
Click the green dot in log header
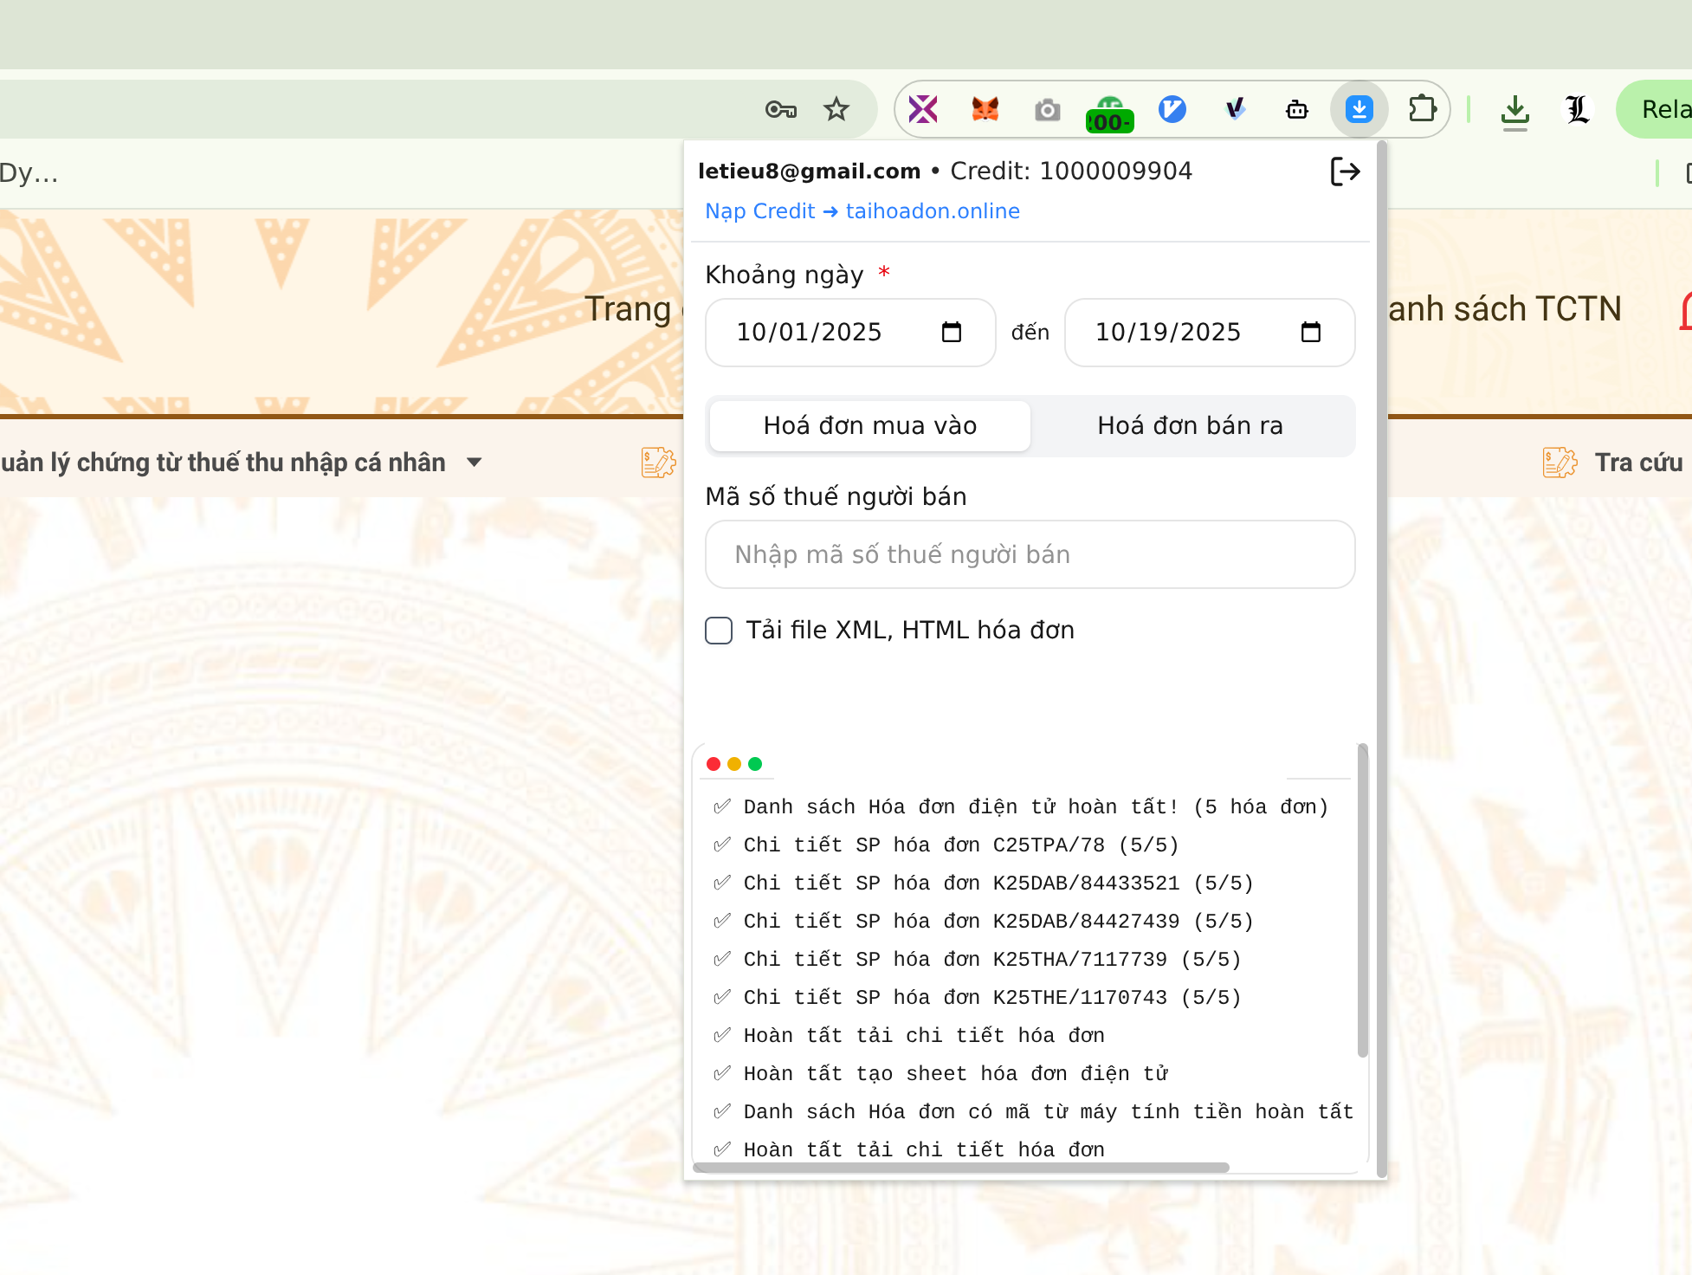755,764
